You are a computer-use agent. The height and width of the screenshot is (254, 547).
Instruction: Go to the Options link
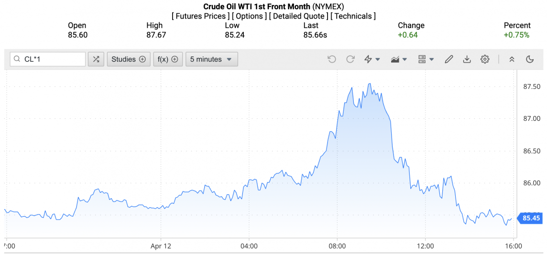(250, 16)
